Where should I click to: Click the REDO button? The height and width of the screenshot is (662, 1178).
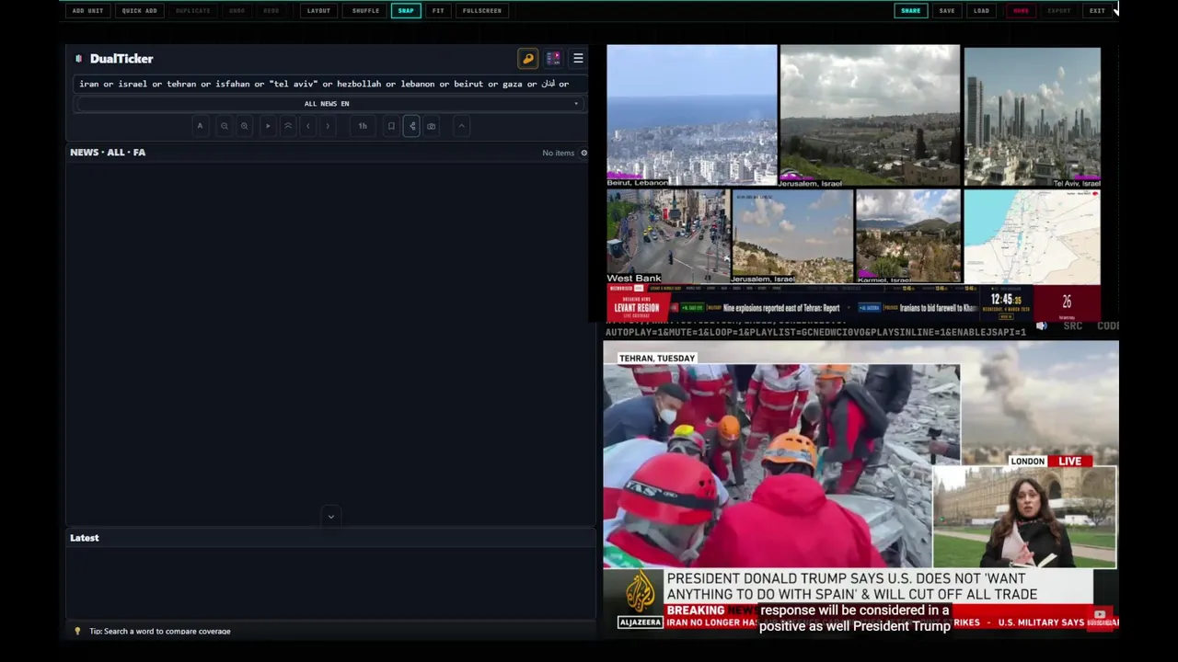pos(271,11)
